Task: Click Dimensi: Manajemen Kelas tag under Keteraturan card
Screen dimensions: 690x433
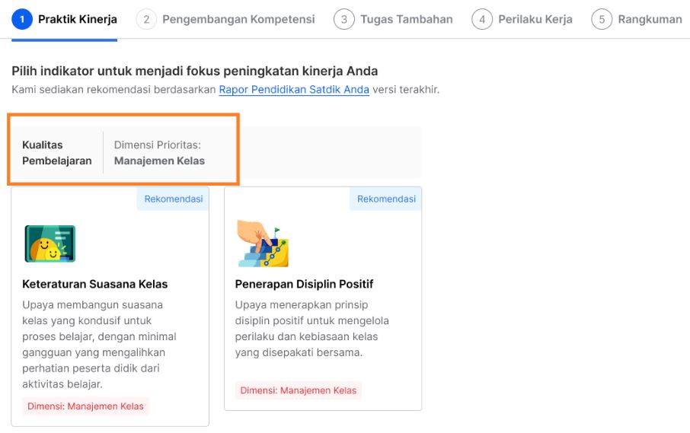Action: point(85,406)
